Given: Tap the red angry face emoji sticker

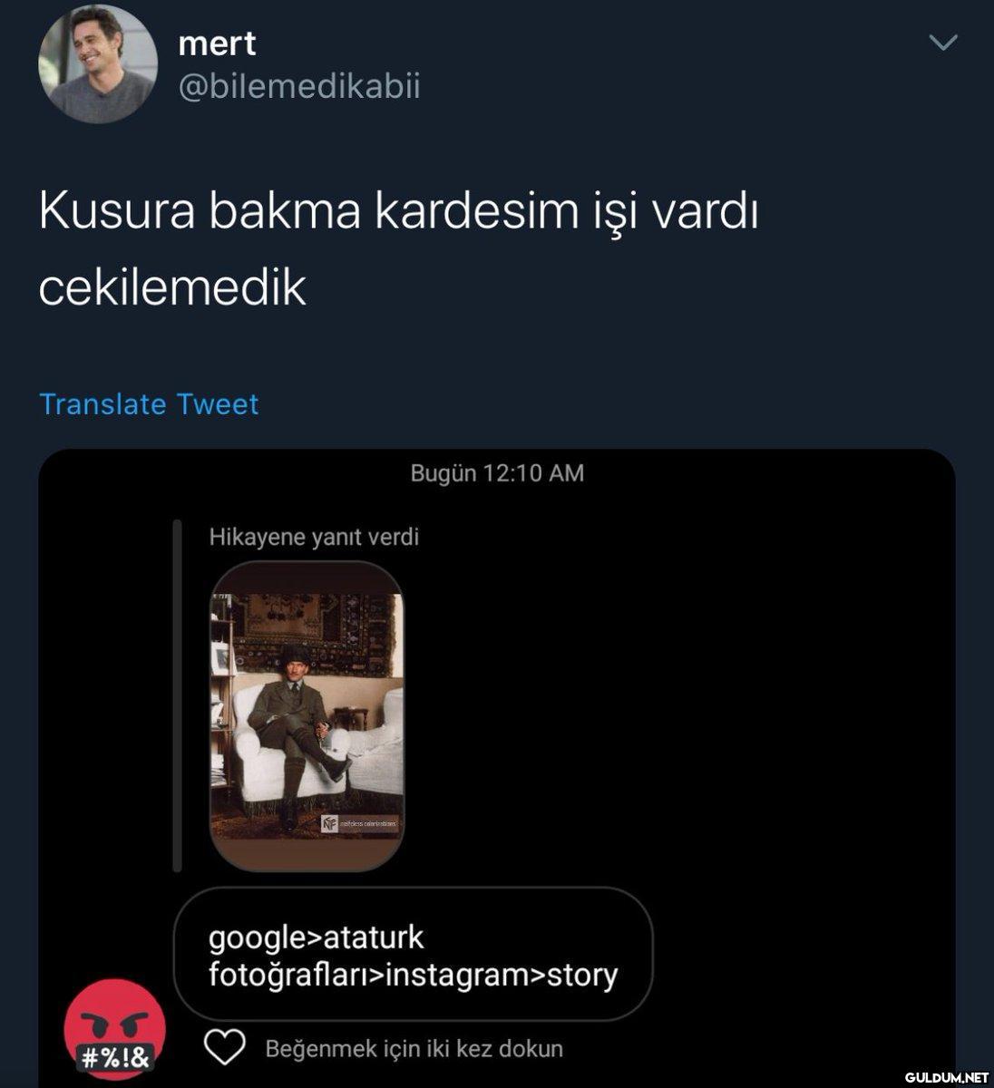Looking at the screenshot, I should (114, 1028).
